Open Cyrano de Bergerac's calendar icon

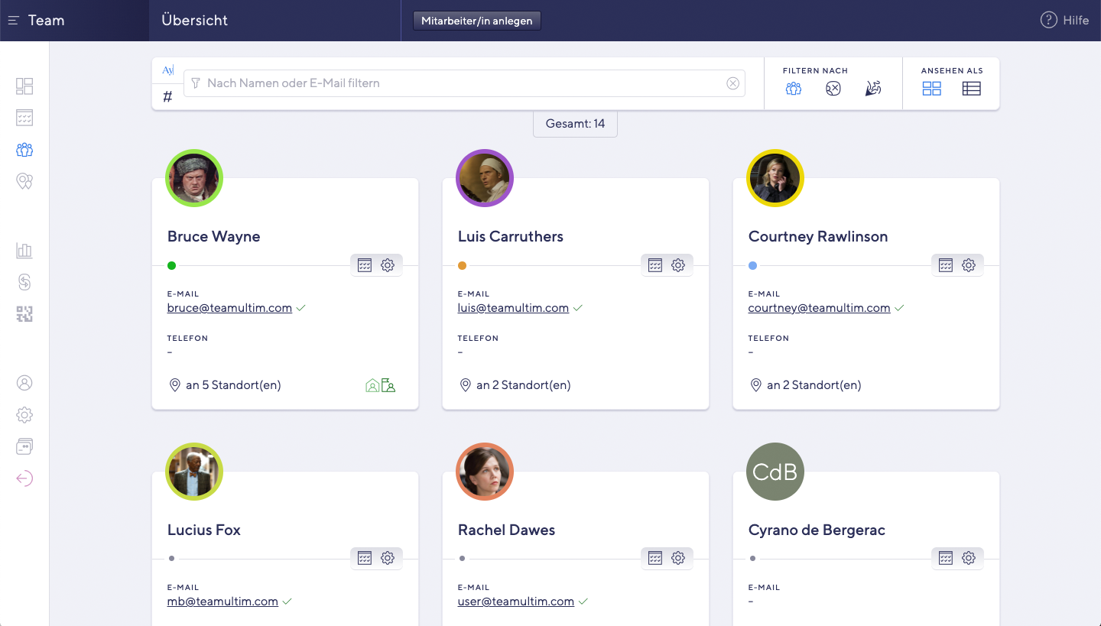coord(946,558)
